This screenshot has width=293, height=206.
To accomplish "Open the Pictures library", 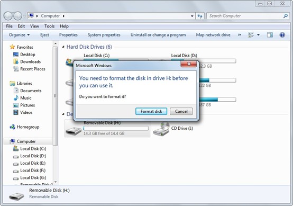I will coord(28,105).
